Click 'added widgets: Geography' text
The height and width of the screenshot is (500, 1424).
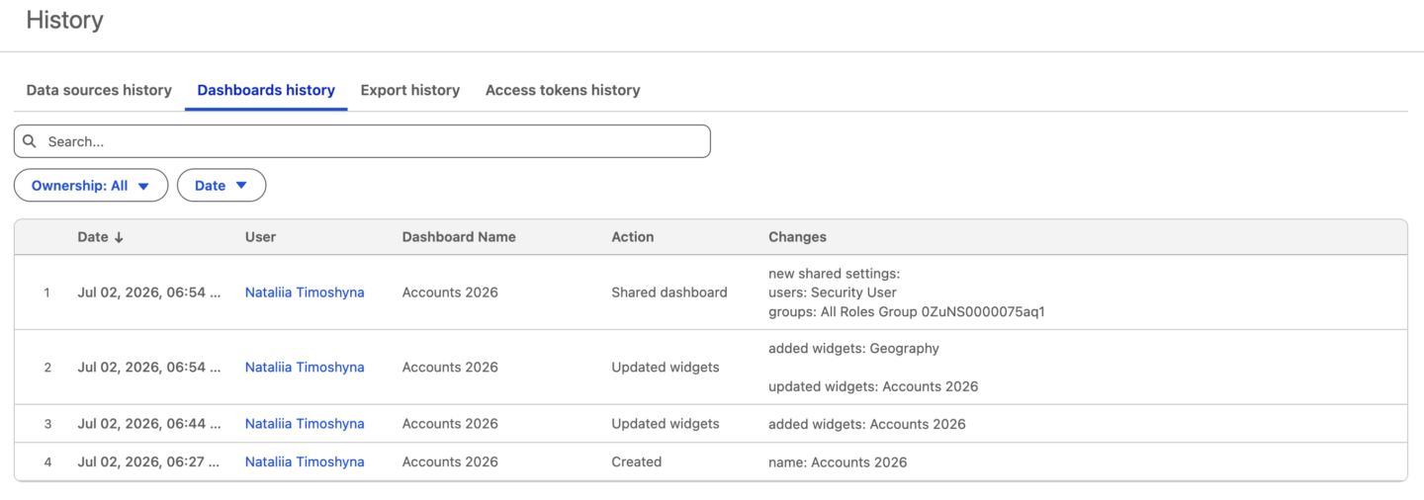(853, 349)
